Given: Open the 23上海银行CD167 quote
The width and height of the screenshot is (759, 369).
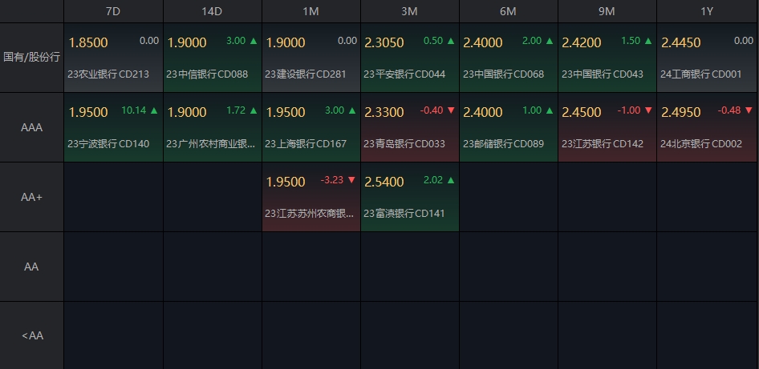Looking at the screenshot, I should pyautogui.click(x=310, y=127).
